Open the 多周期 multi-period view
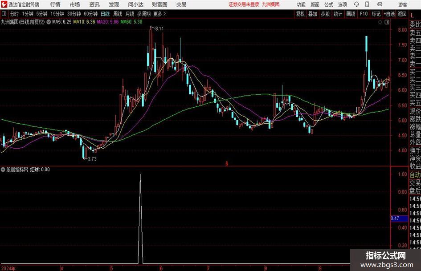This screenshot has width=421, height=271. (144, 14)
